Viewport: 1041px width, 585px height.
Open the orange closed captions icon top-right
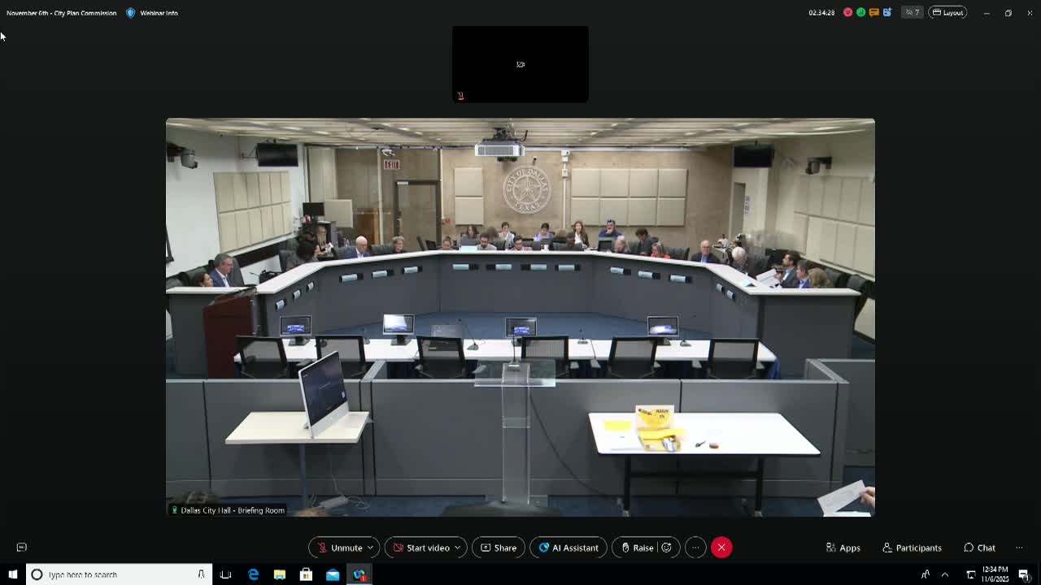(873, 12)
